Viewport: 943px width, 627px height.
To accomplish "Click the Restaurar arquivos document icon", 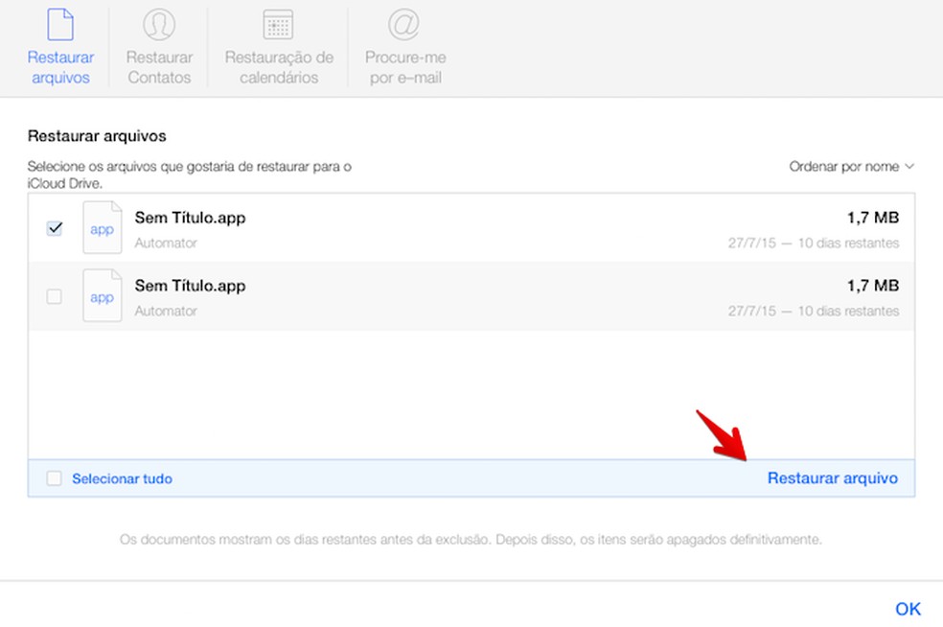I will click(x=60, y=25).
